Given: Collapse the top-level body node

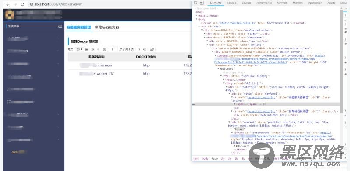Looking at the screenshot, I should click(196, 19).
